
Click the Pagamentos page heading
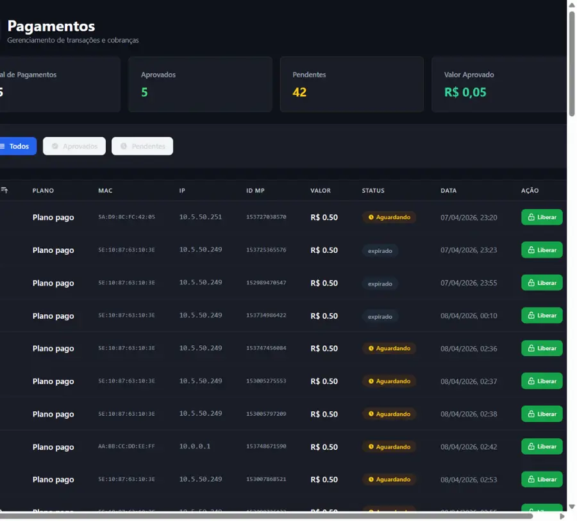point(51,26)
